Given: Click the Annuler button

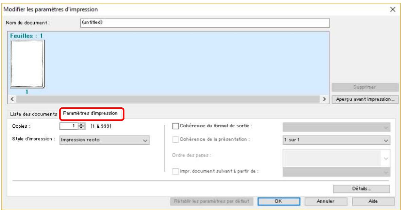Looking at the screenshot, I should 326,201.
